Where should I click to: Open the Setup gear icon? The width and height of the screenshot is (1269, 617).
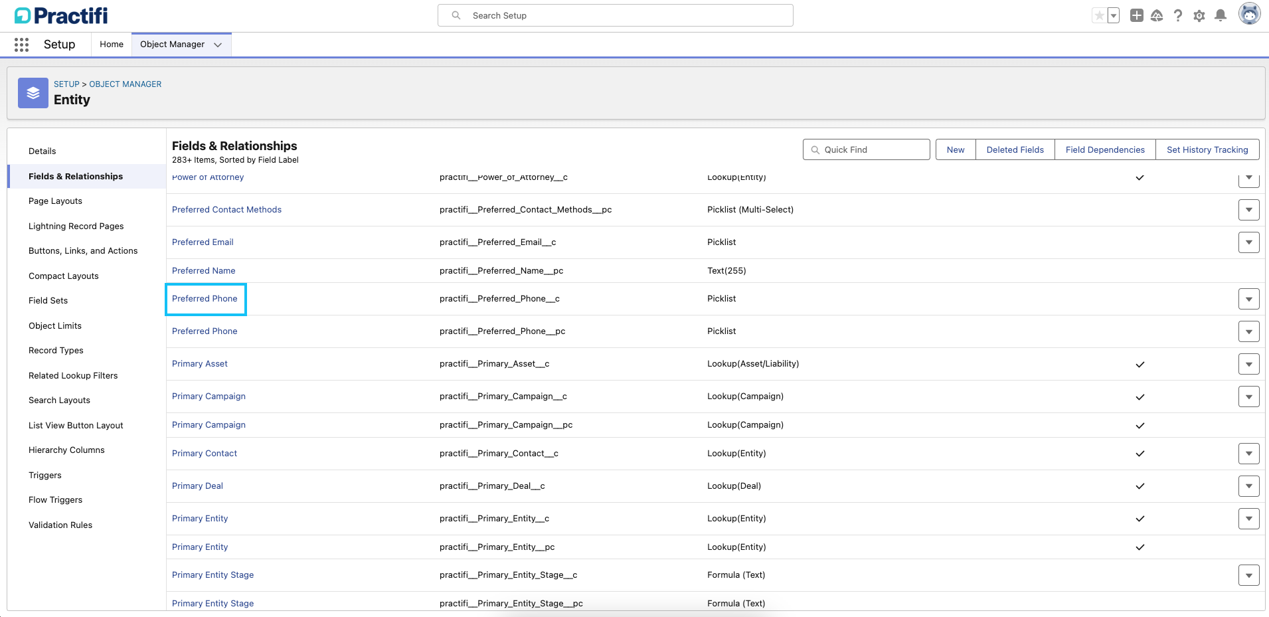1199,15
